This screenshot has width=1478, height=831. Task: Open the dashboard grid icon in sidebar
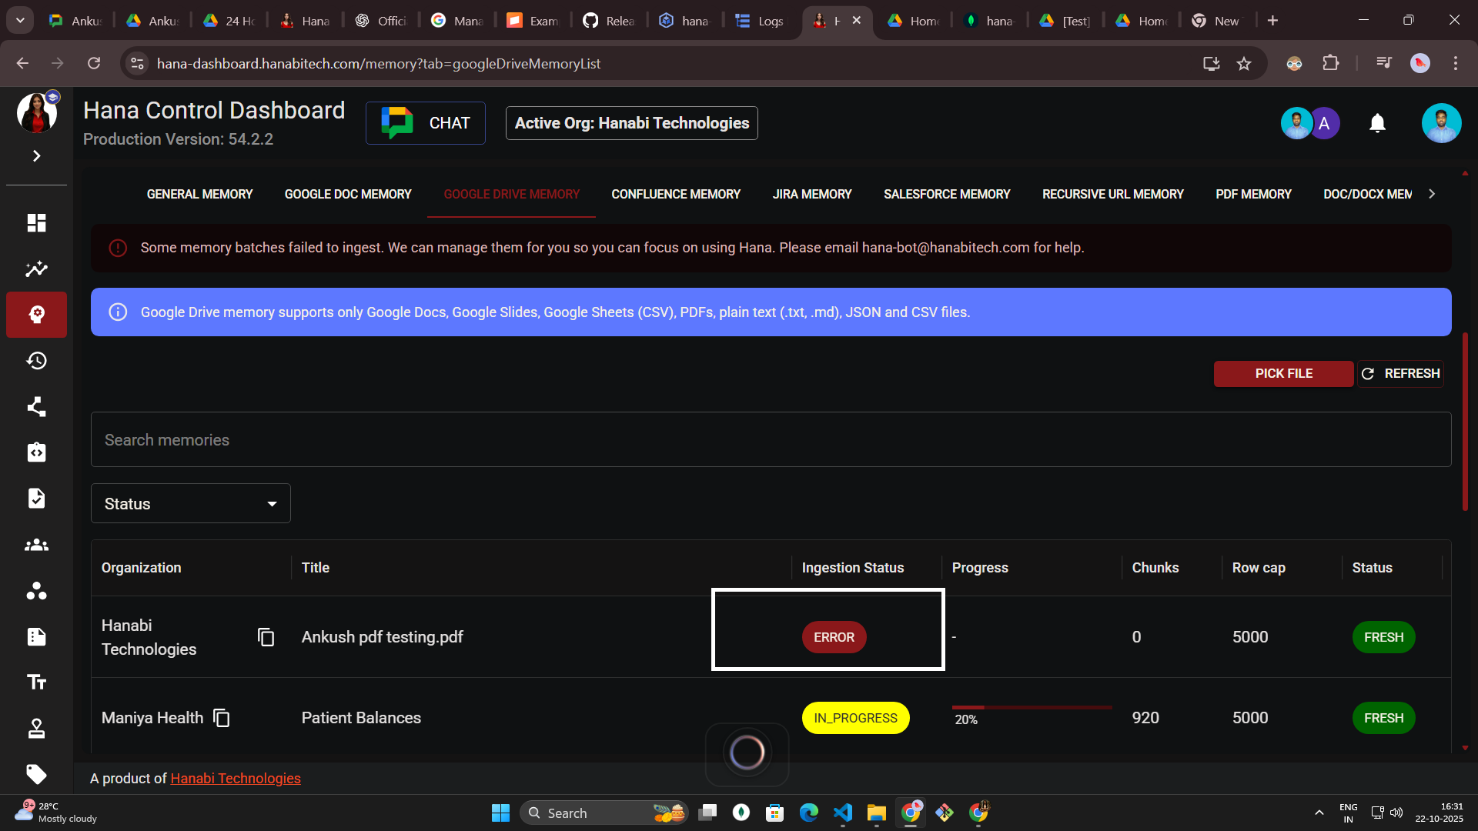tap(36, 223)
